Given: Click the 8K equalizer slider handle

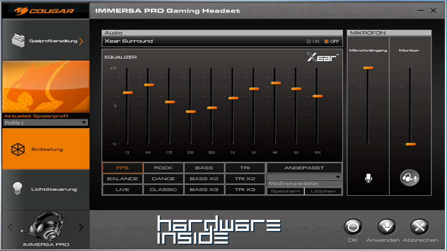Looking at the screenshot, I should [x=296, y=89].
